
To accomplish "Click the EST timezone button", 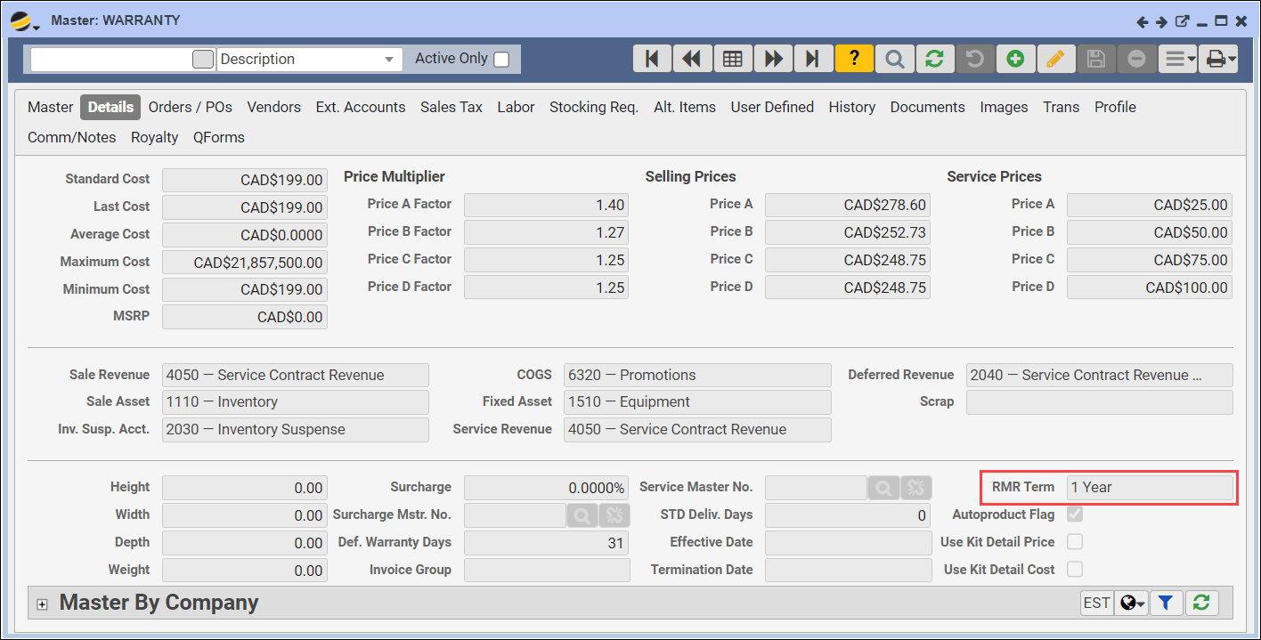I will coord(1096,603).
